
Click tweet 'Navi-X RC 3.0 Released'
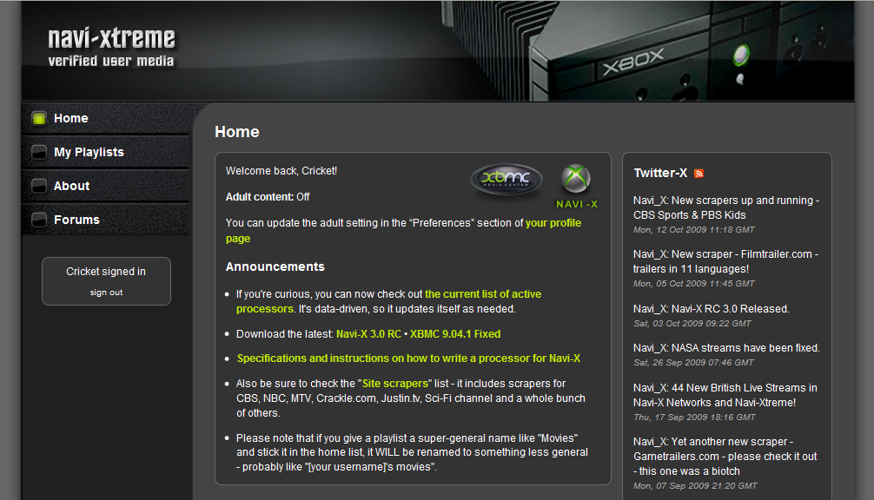712,309
